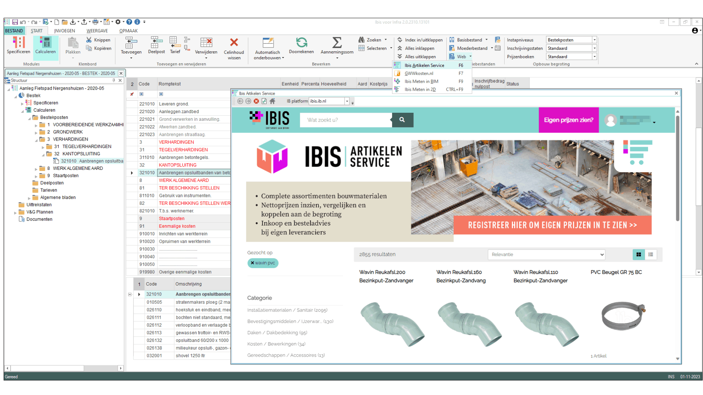Switch webshop results to list view
The image size is (703, 395).
651,254
